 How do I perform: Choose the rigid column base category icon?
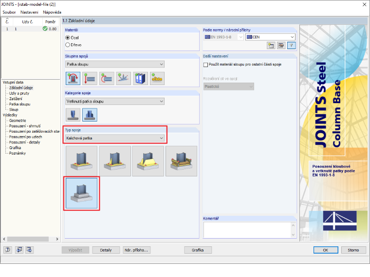tap(90, 115)
